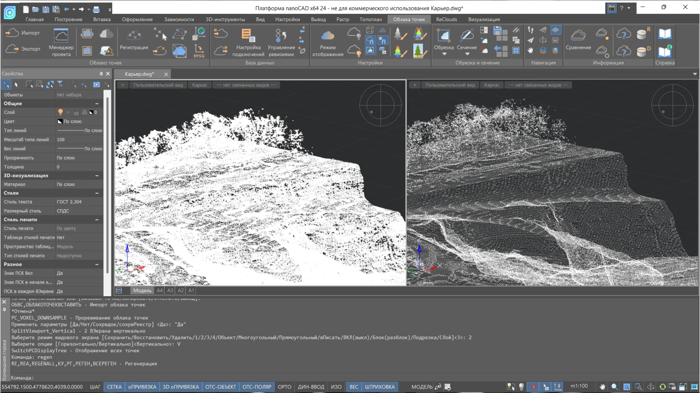Disable оПРИВЯЗКА object snap toggle
The height and width of the screenshot is (393, 700).
[142, 387]
